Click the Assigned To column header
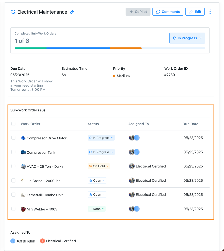 139,124
